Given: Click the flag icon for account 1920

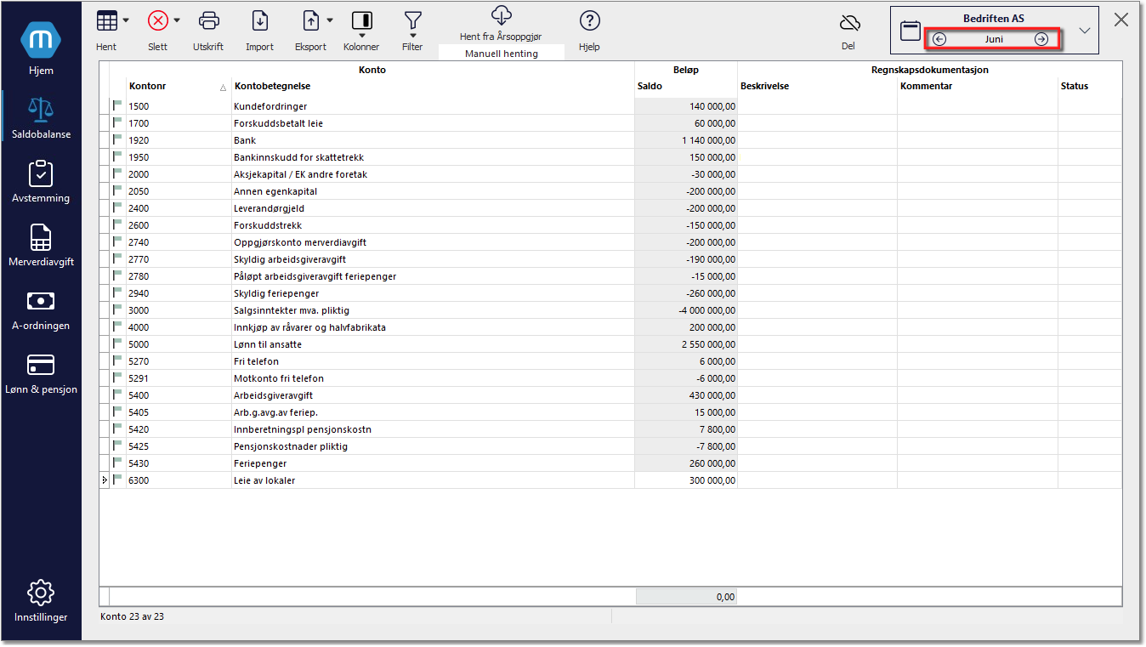Looking at the screenshot, I should point(117,140).
